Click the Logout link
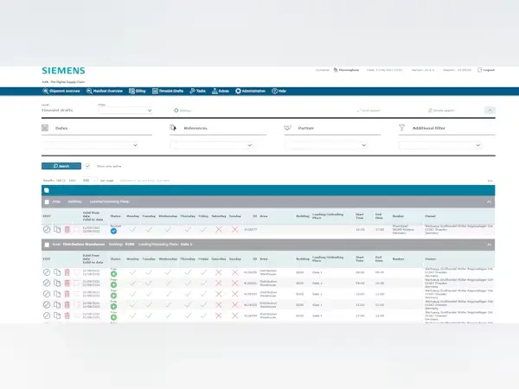The width and height of the screenshot is (519, 389). coord(485,70)
